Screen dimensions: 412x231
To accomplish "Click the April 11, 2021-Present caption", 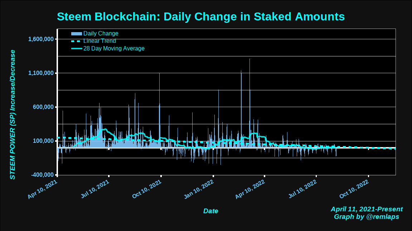I will tap(367, 209).
